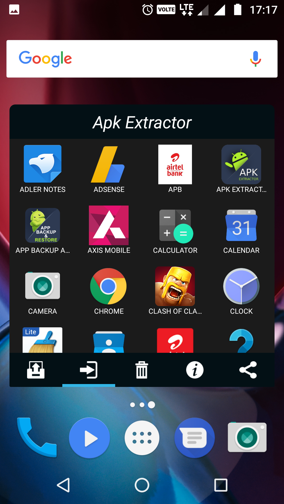
Task: Focus the Google search bar
Action: point(142,59)
